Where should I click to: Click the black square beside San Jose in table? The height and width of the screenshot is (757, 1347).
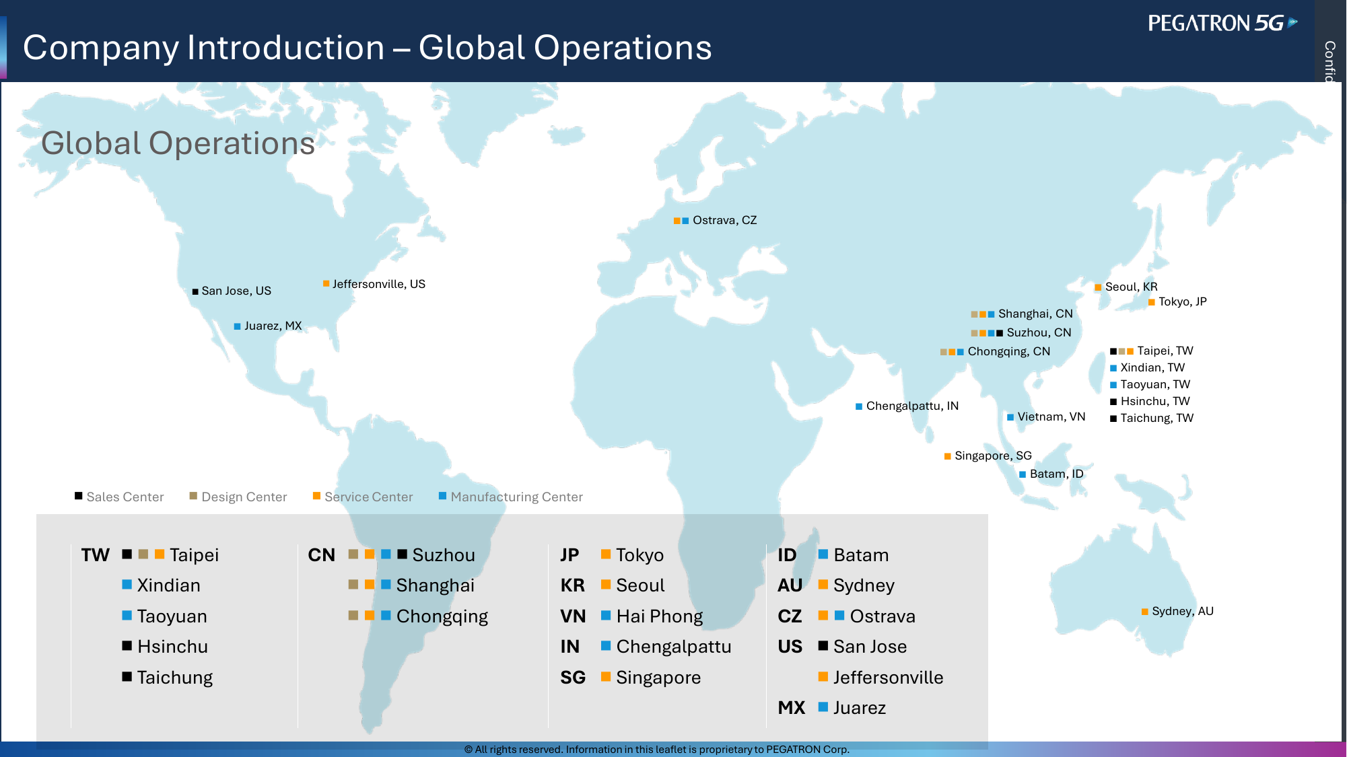[x=823, y=645]
